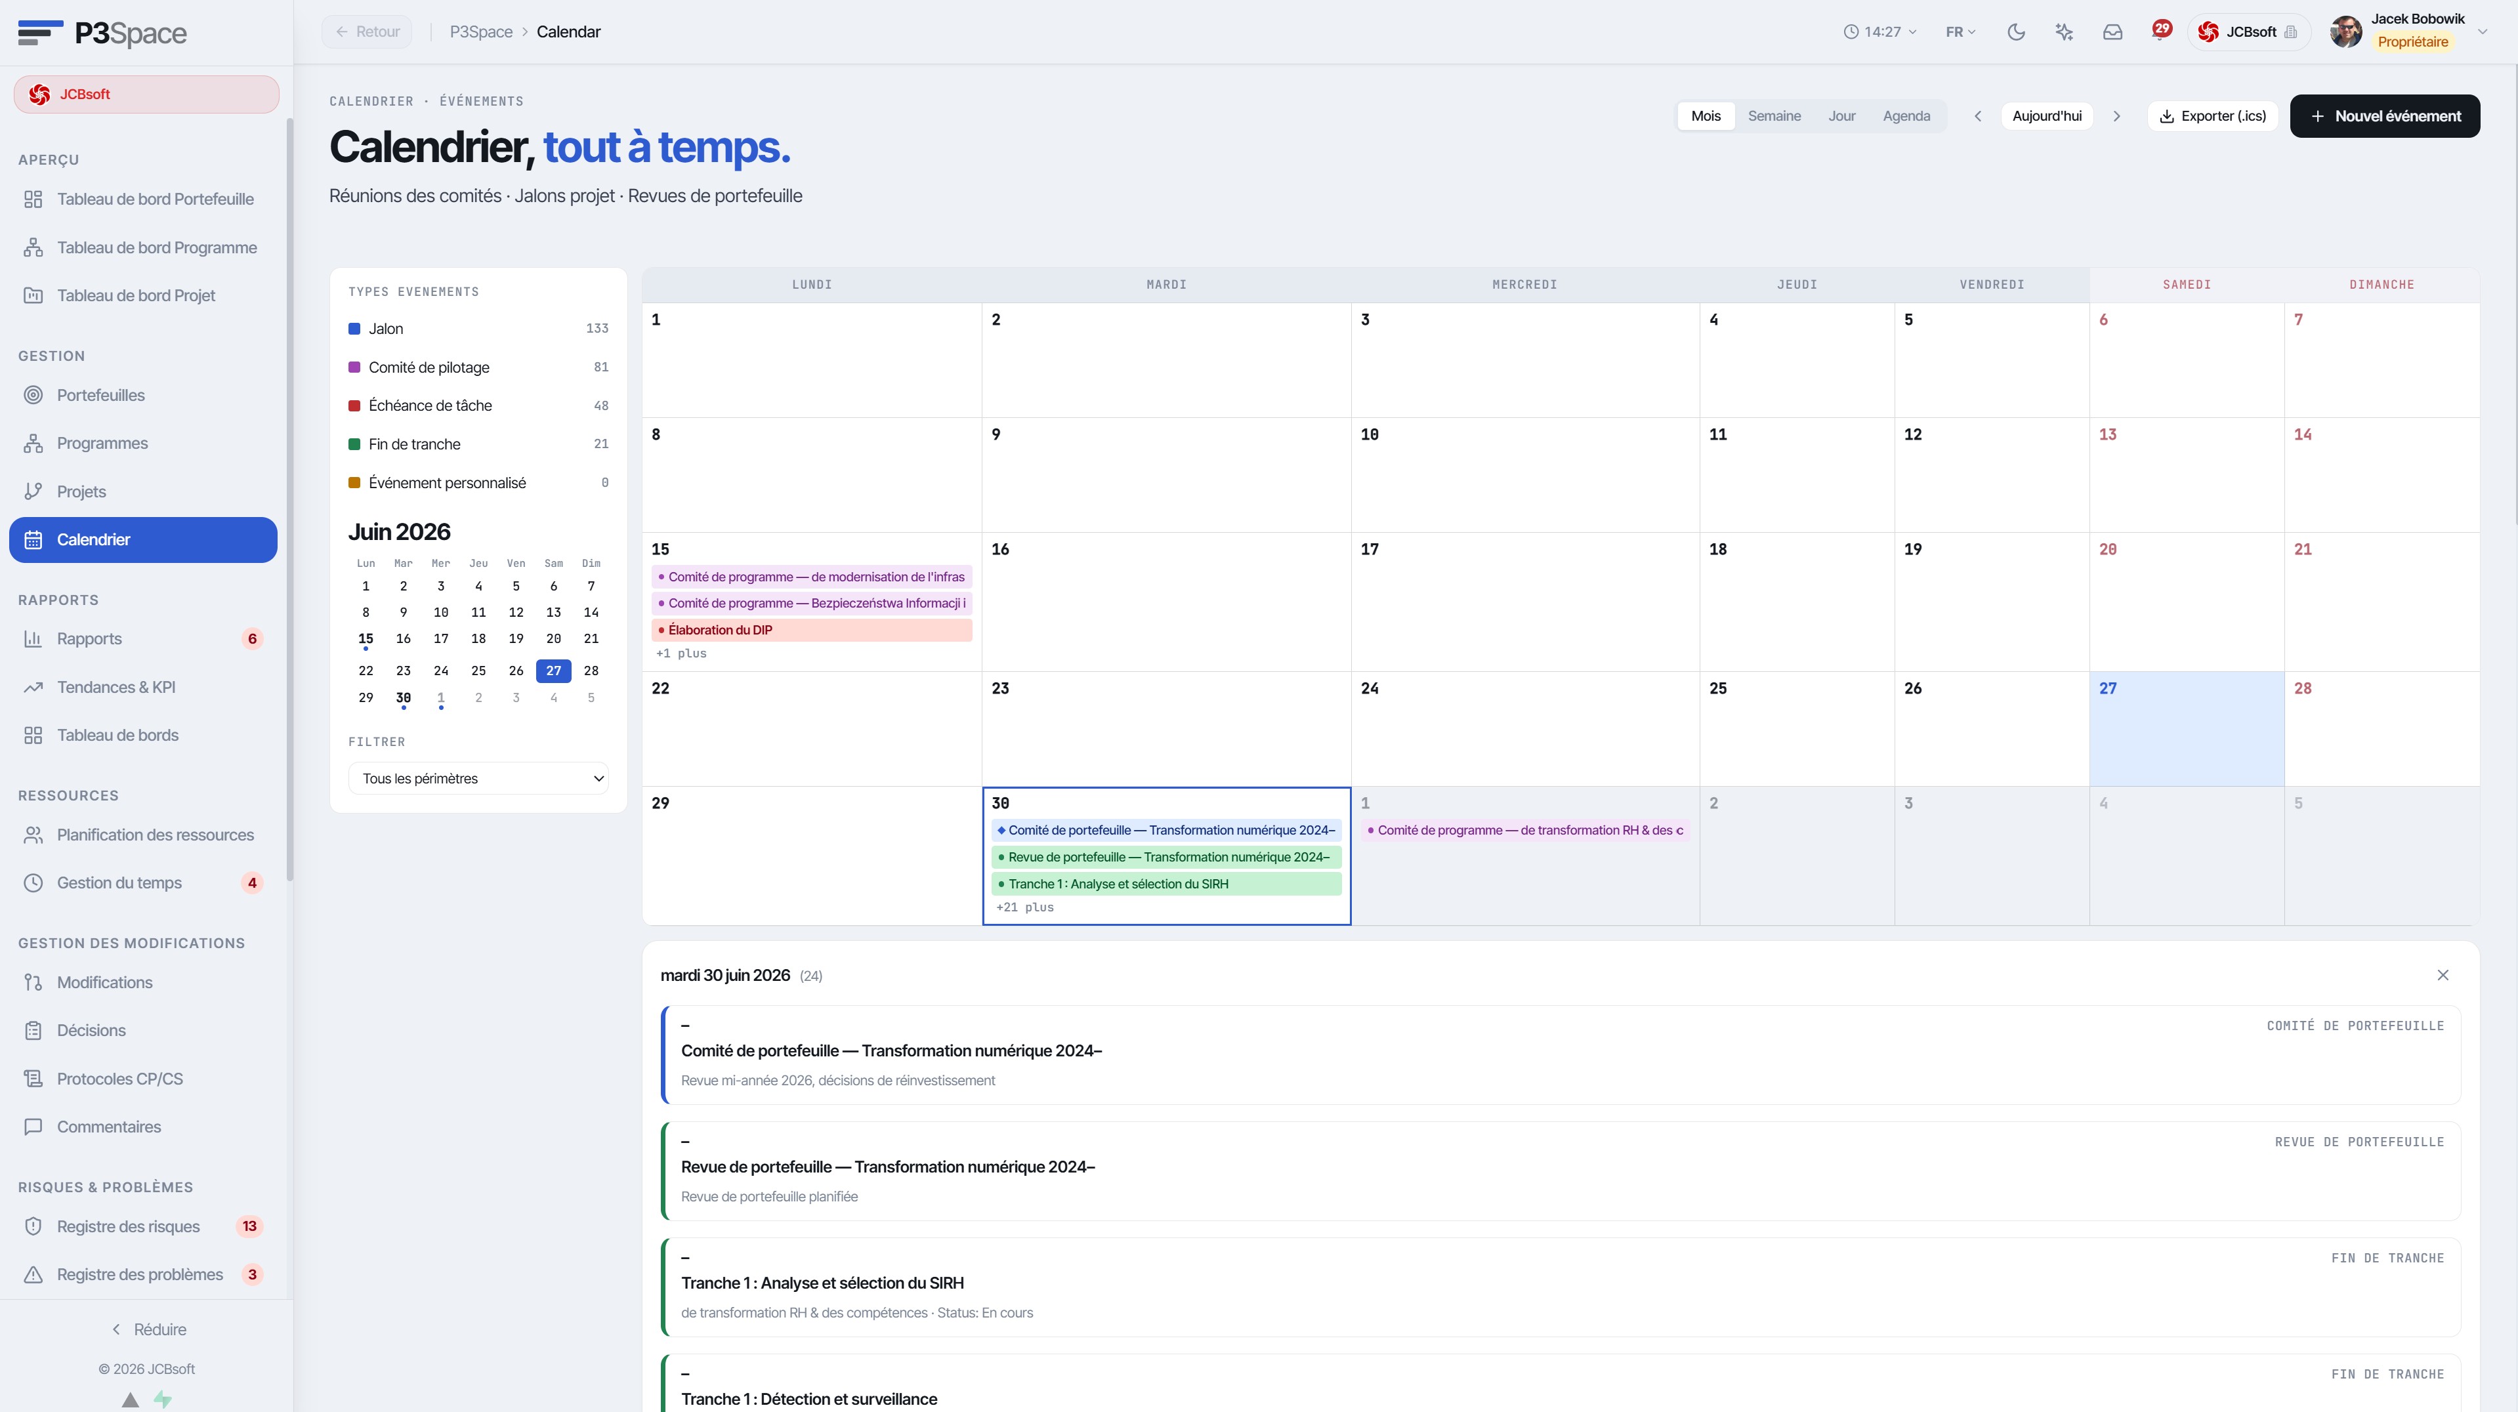Open Tableau de bords grid icon

pos(33,736)
